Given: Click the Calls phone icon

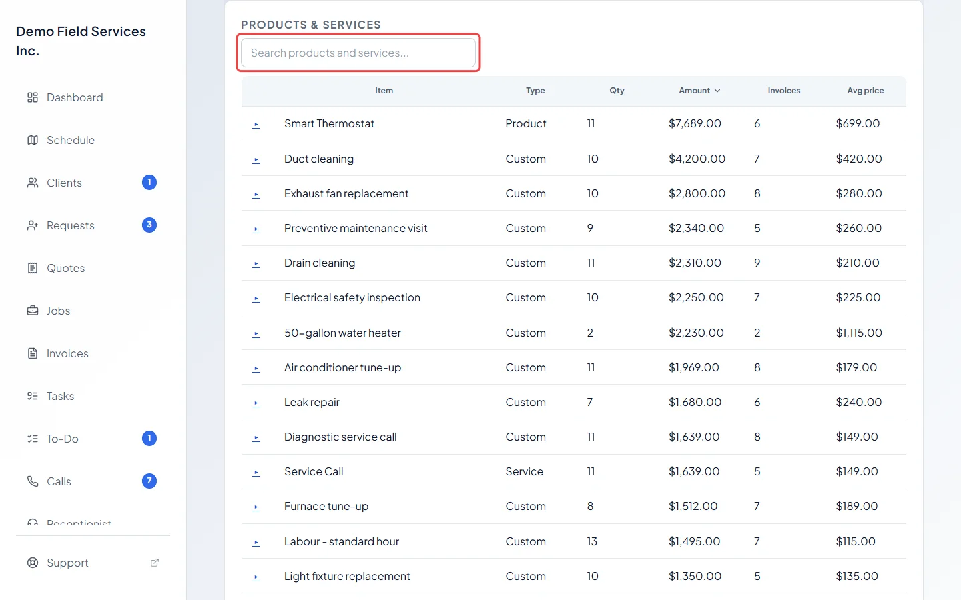Looking at the screenshot, I should (x=33, y=481).
